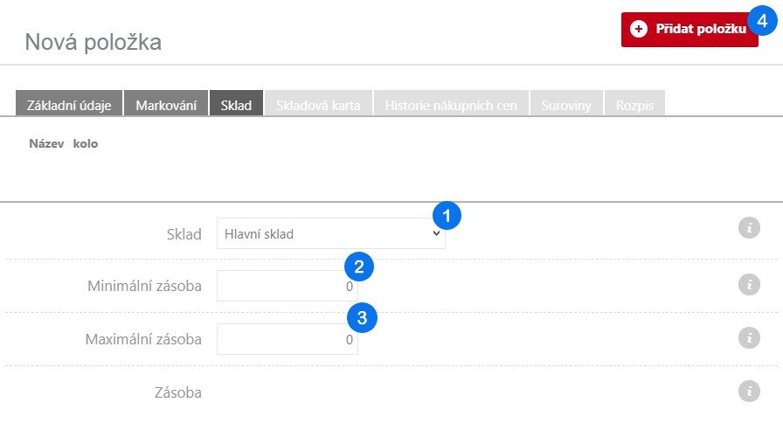Open the Rozpis tab

[634, 106]
